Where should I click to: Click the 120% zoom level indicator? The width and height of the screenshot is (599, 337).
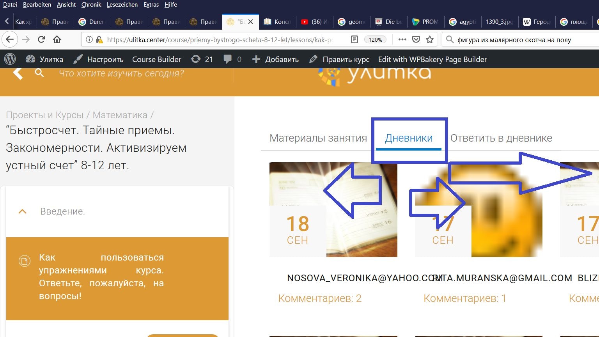(x=375, y=39)
